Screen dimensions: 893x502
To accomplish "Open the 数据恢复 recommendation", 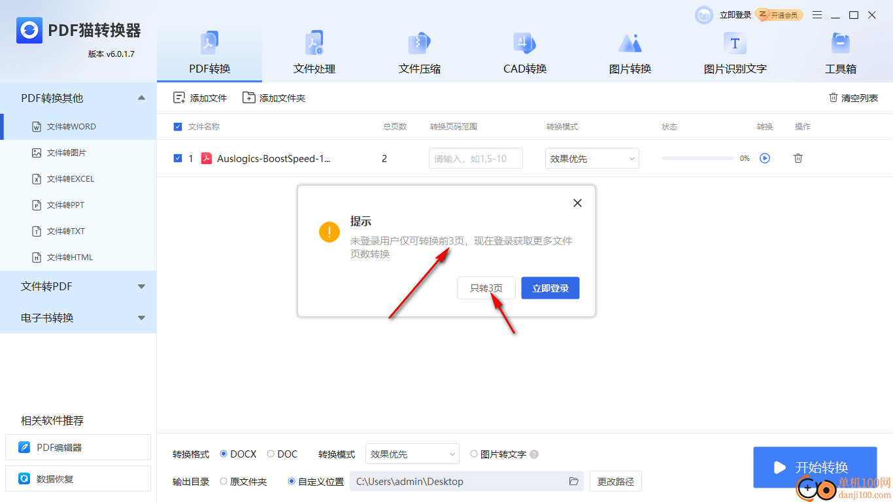I will (78, 479).
